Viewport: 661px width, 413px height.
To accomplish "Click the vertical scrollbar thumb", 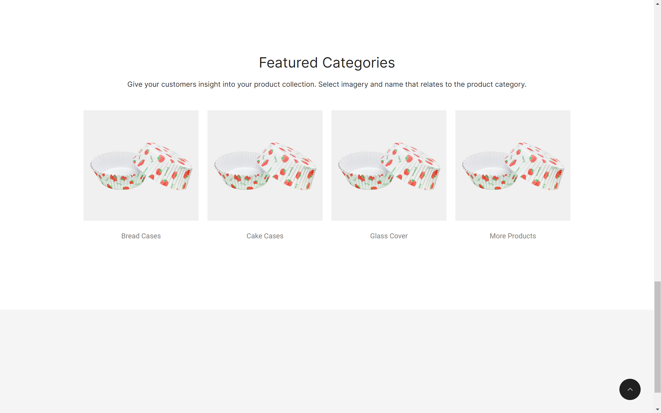I will click(657, 336).
